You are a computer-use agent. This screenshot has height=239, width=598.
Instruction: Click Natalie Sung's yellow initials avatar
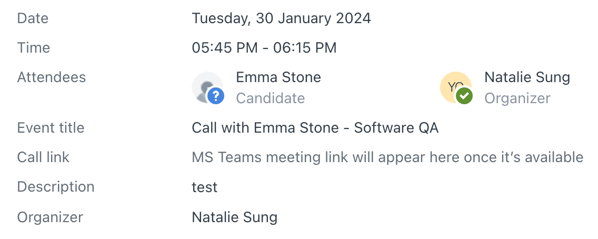[456, 87]
